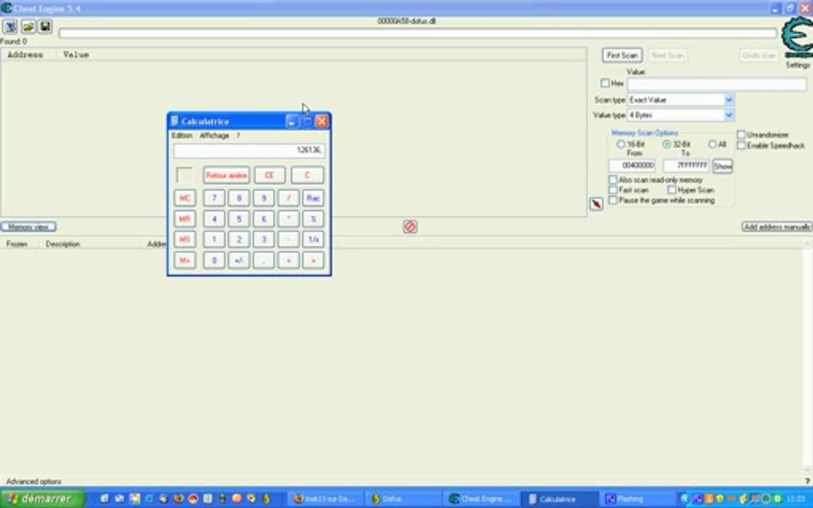
Task: Select the All memory radio button
Action: pyautogui.click(x=712, y=144)
